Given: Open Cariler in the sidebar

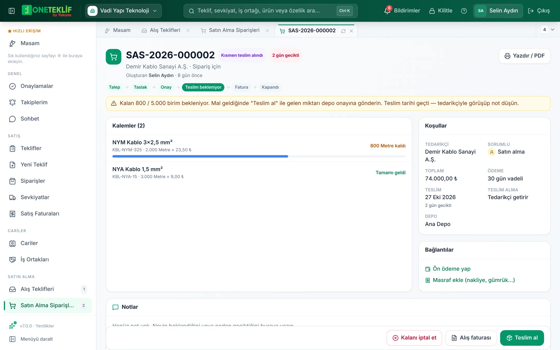Looking at the screenshot, I should [48, 243].
